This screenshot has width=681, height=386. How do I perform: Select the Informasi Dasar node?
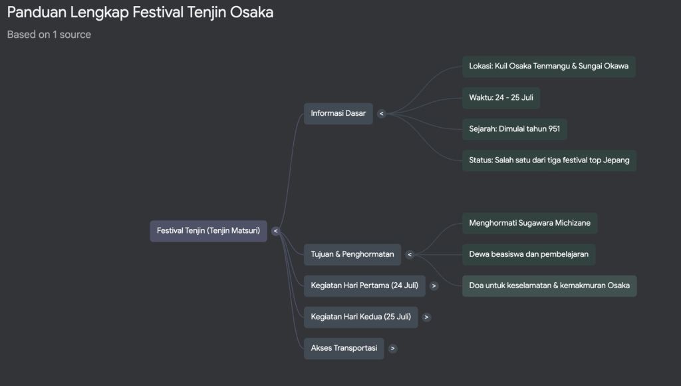(338, 113)
